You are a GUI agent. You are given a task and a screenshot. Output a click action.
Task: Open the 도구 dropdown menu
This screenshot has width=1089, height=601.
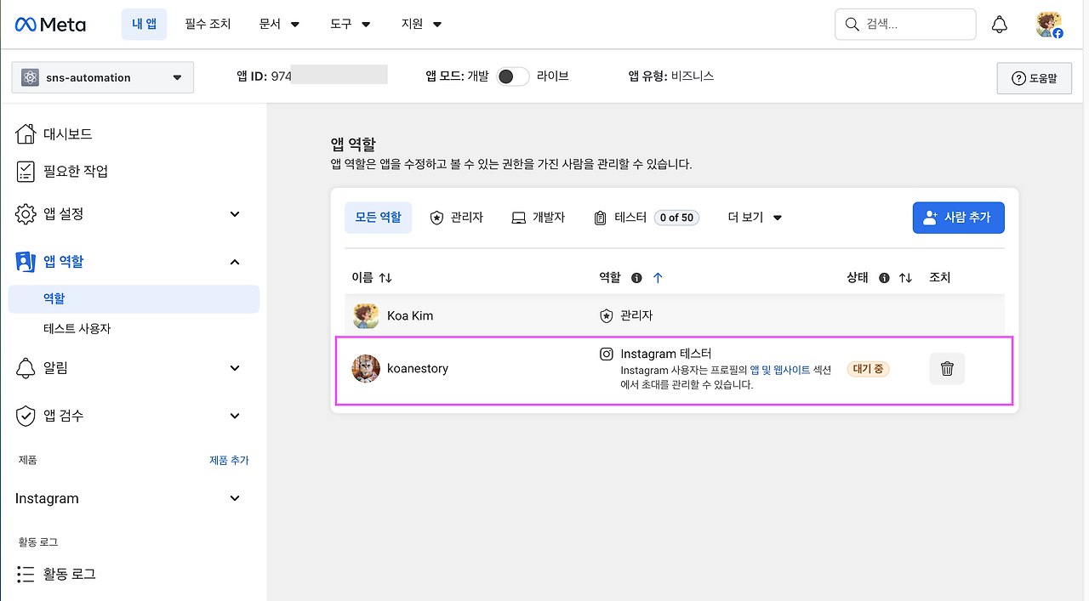351,24
